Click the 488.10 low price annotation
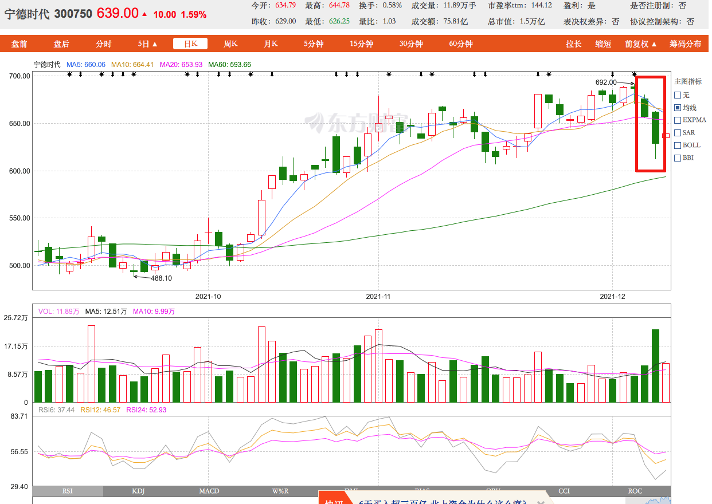 click(161, 278)
